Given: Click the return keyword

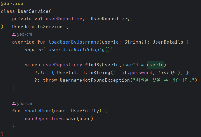Looking at the screenshot, I should pyautogui.click(x=32, y=65).
